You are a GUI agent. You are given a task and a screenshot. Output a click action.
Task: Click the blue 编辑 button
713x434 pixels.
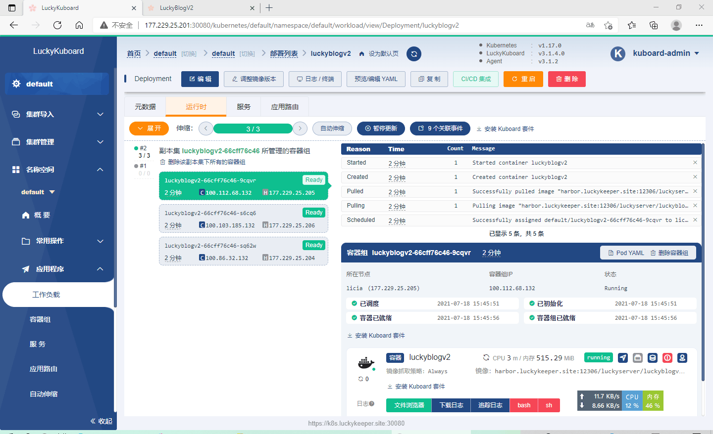point(200,79)
